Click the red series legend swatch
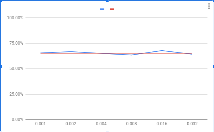This screenshot has width=214, height=132. pyautogui.click(x=112, y=9)
